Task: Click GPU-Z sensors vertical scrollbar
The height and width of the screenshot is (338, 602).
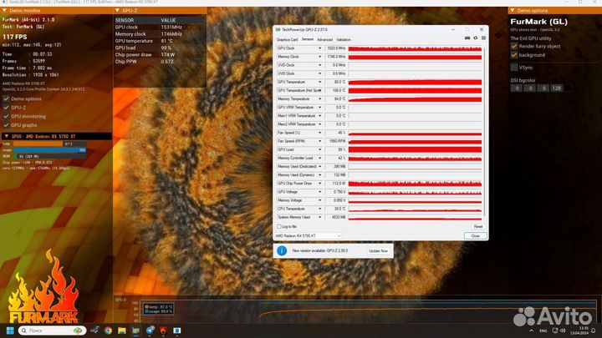Action: (x=484, y=132)
